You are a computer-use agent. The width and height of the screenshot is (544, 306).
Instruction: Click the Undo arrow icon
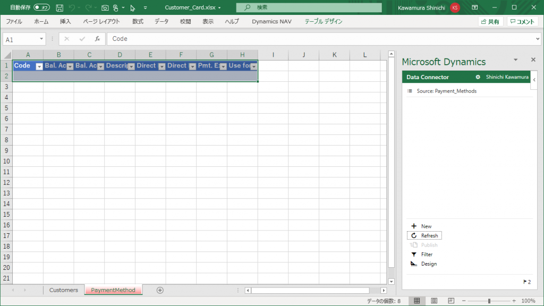pyautogui.click(x=72, y=7)
